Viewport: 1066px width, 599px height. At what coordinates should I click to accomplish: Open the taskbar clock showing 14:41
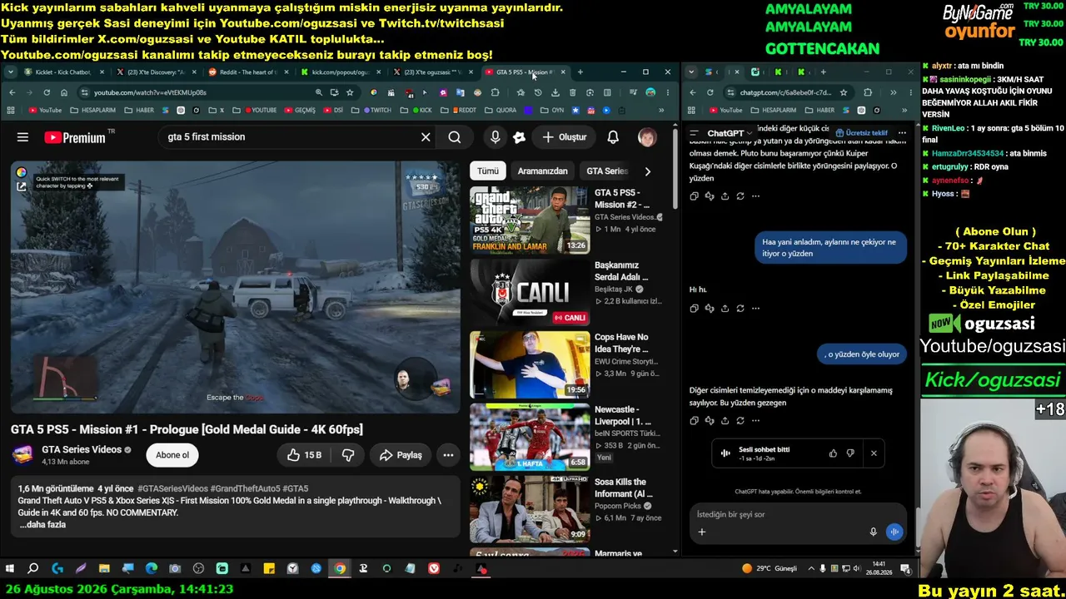[x=879, y=569]
